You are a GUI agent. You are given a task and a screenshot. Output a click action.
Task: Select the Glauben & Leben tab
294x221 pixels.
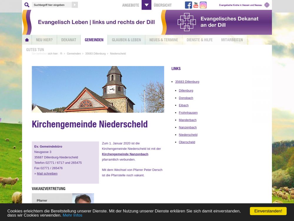pyautogui.click(x=126, y=40)
